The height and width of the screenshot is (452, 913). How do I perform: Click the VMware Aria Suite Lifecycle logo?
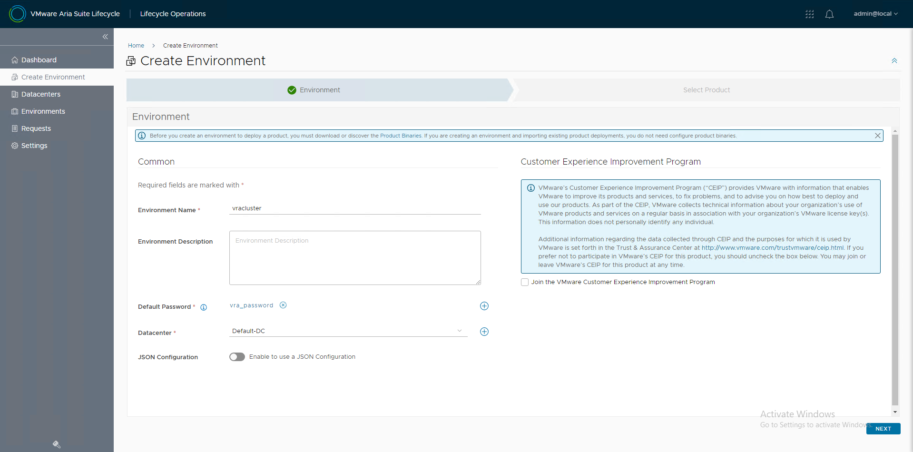(18, 14)
